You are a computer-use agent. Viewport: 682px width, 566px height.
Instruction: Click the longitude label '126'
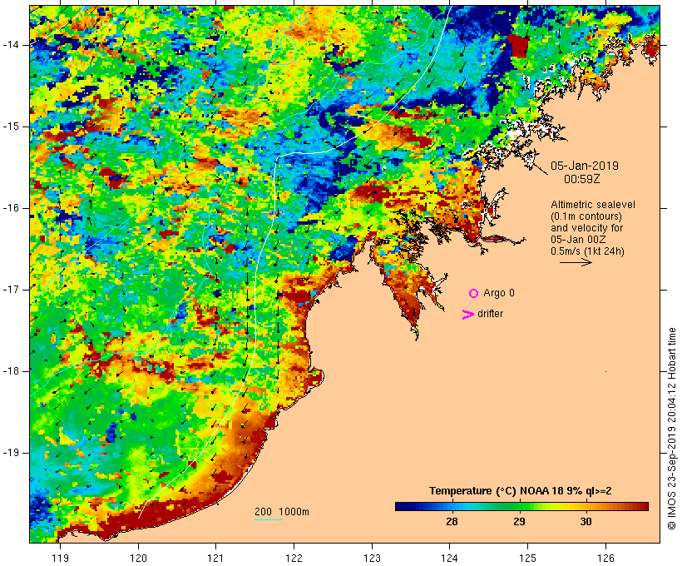pos(605,558)
